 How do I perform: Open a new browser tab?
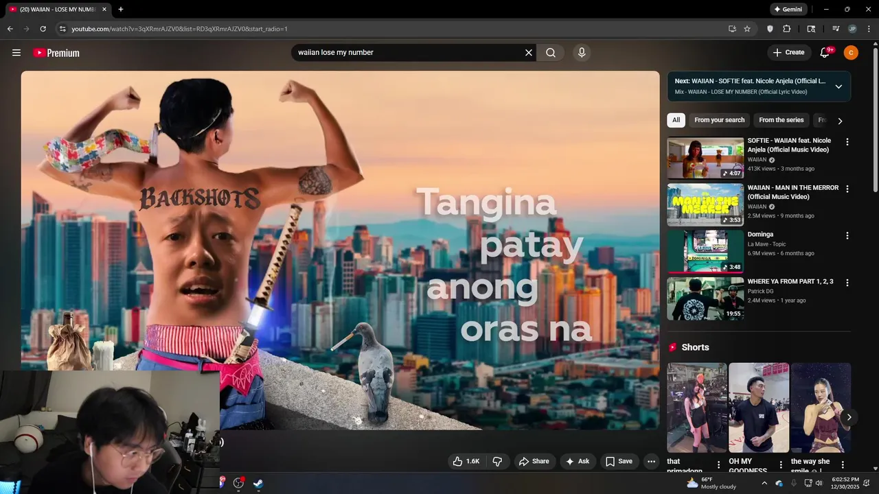pos(121,10)
